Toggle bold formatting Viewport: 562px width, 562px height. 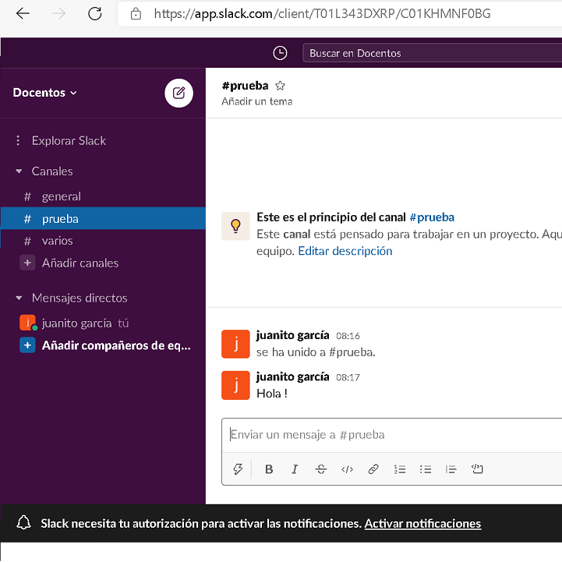[x=269, y=469]
